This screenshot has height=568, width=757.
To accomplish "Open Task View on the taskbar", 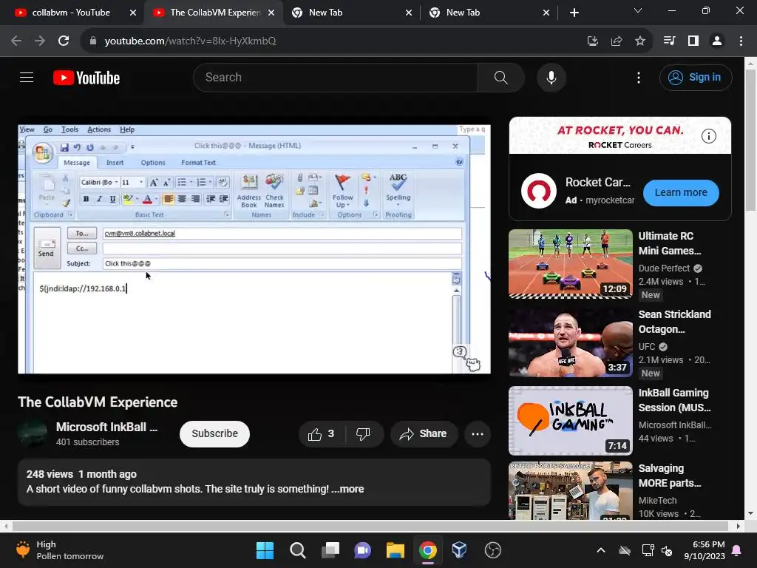I will click(330, 550).
